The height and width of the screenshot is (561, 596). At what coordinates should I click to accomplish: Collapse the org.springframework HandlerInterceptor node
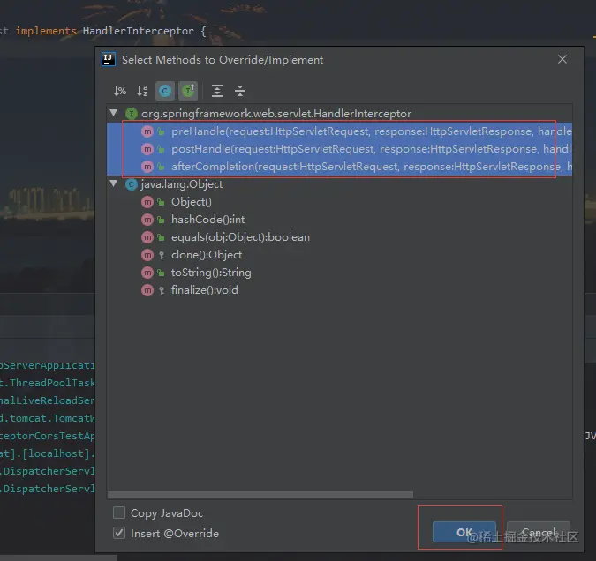(x=113, y=113)
